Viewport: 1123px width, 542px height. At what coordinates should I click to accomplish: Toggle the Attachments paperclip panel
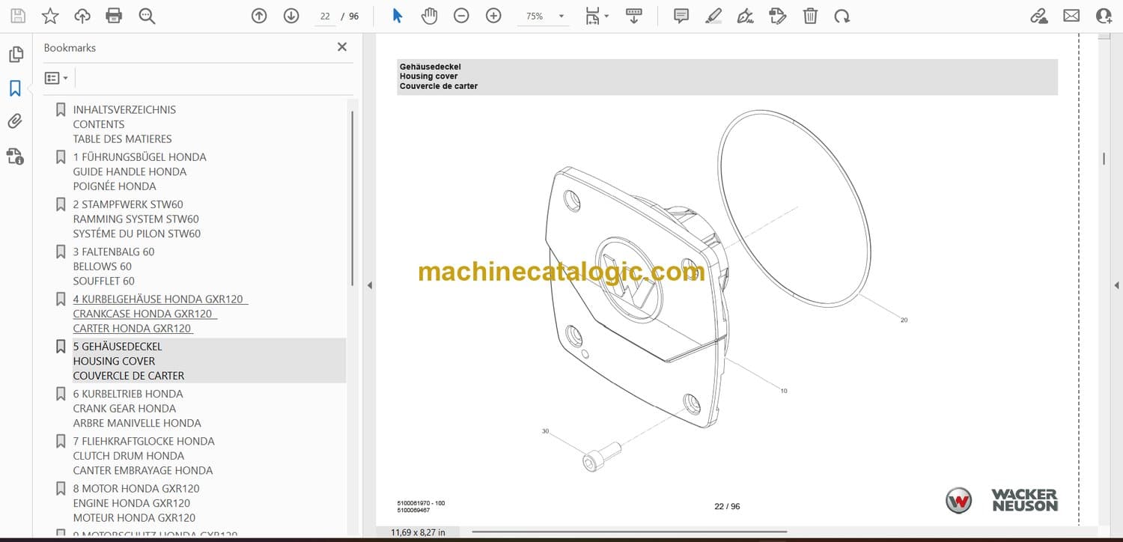(x=15, y=121)
